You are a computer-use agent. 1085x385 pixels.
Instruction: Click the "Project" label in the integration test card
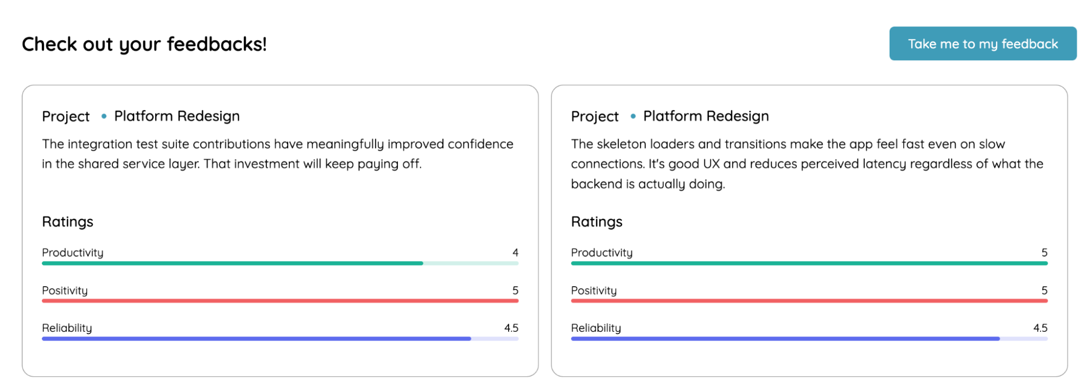click(x=66, y=116)
